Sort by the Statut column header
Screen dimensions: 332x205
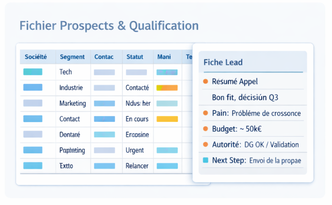coord(135,57)
